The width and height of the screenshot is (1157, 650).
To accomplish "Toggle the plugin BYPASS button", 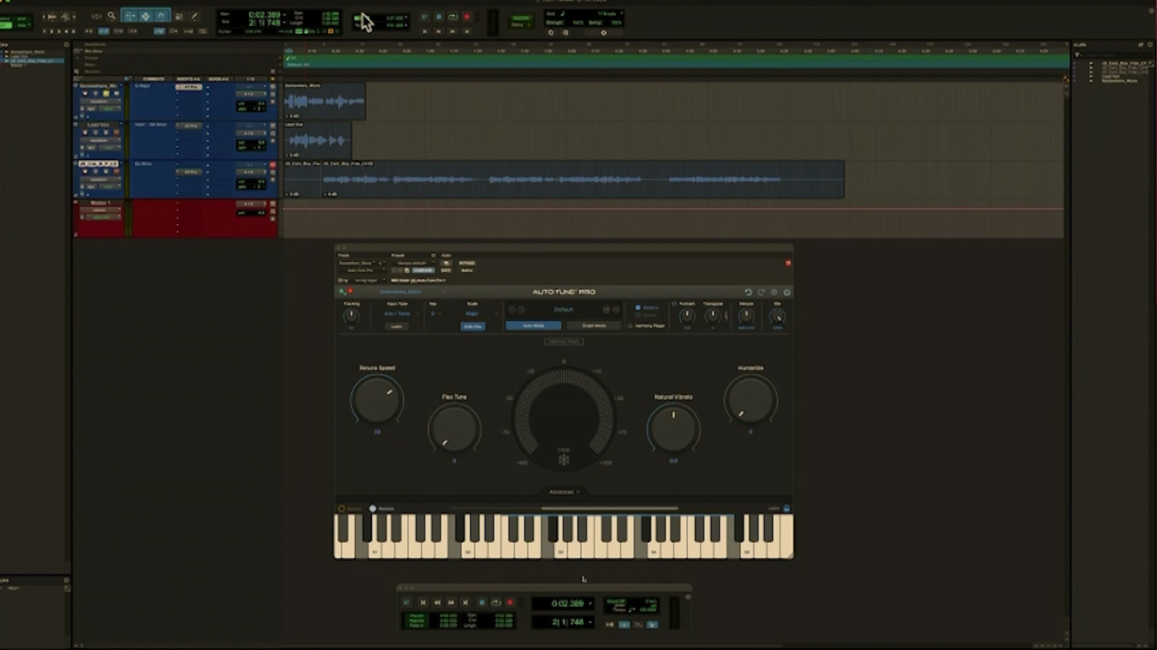I will (x=467, y=263).
